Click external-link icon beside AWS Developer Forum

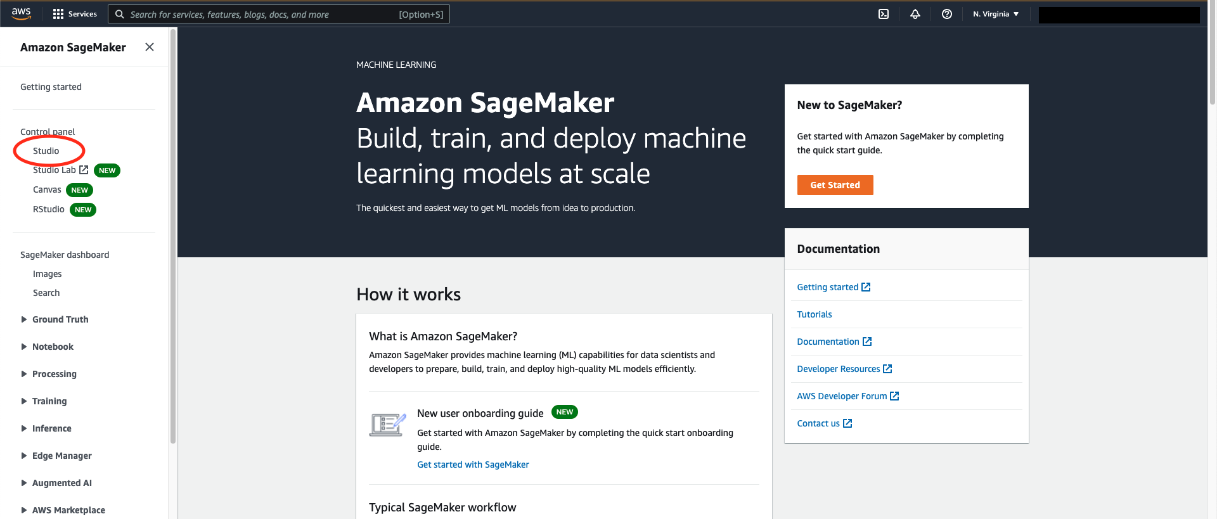895,396
